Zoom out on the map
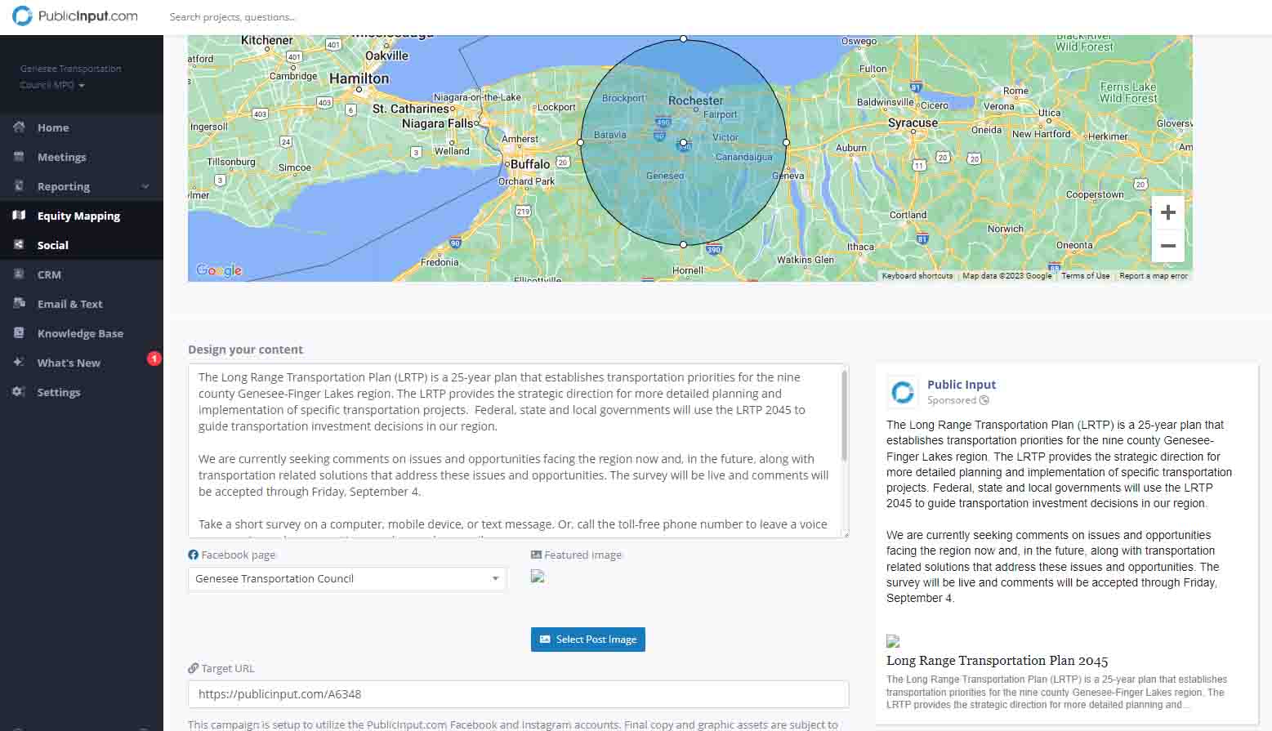Image resolution: width=1272 pixels, height=731 pixels. pos(1167,246)
